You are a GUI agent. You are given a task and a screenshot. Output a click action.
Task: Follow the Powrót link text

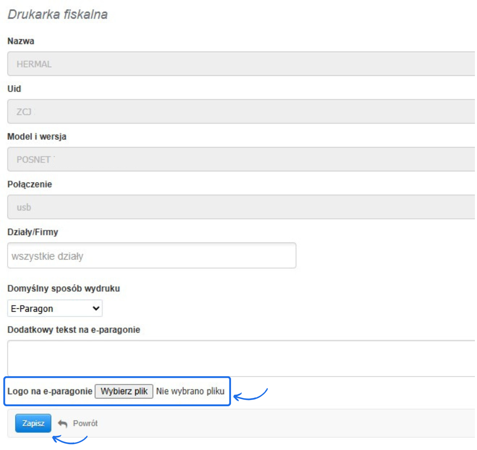point(85,423)
